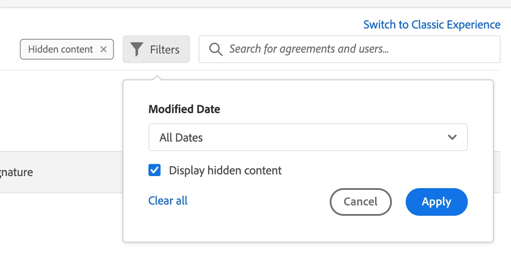This screenshot has width=511, height=271.
Task: Click the magnifying glass search icon
Action: point(215,49)
